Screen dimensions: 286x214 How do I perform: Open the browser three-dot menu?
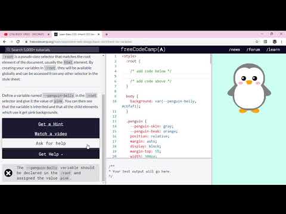281,42
